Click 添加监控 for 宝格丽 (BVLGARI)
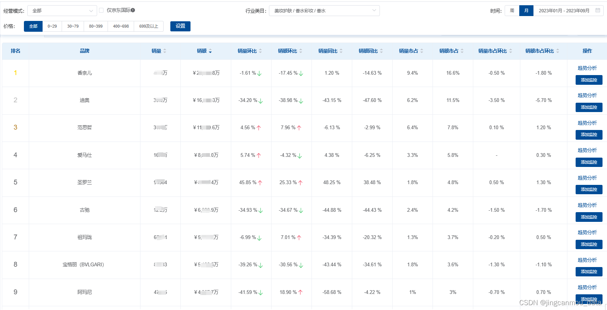 point(589,272)
